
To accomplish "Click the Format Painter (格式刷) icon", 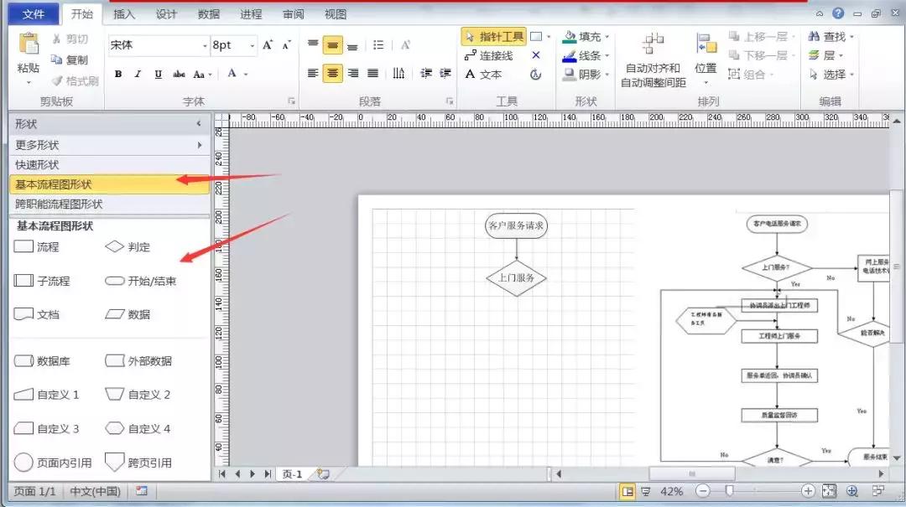I will click(x=57, y=81).
